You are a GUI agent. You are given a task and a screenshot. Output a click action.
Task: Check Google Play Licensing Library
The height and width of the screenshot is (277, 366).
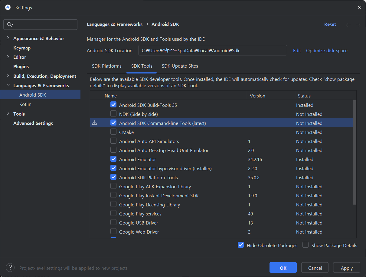click(x=113, y=204)
